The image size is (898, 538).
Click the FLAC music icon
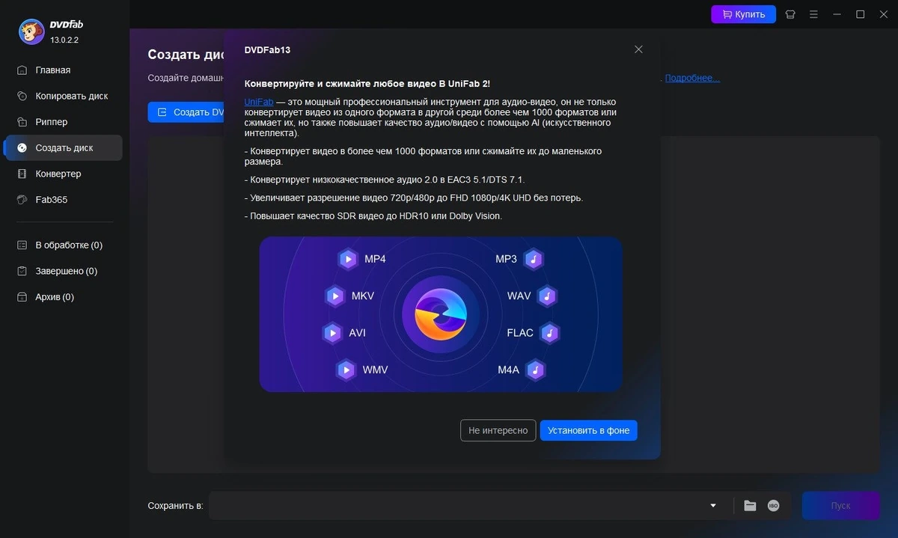(550, 333)
